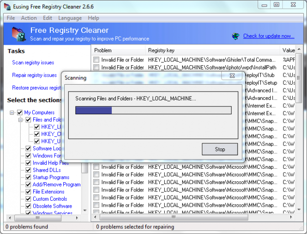307x234 pixels.
Task: Sort by the Registry key column header
Action: click(212, 50)
